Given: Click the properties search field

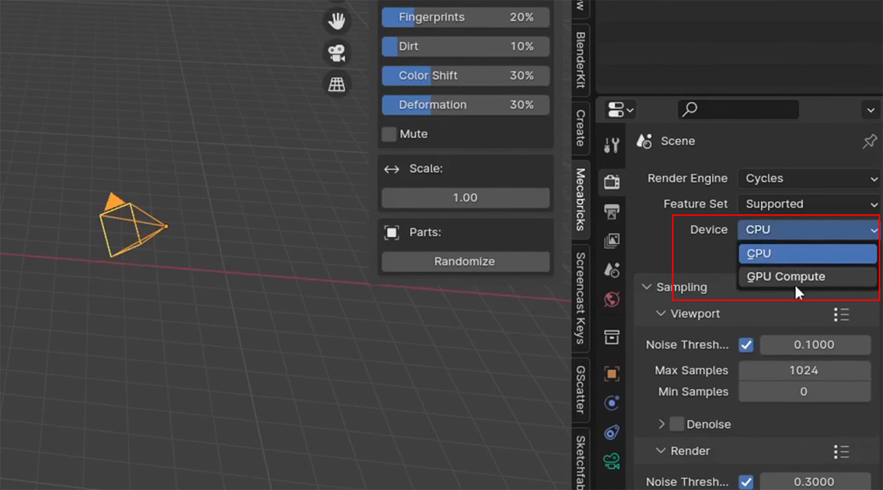Looking at the screenshot, I should click(x=738, y=110).
